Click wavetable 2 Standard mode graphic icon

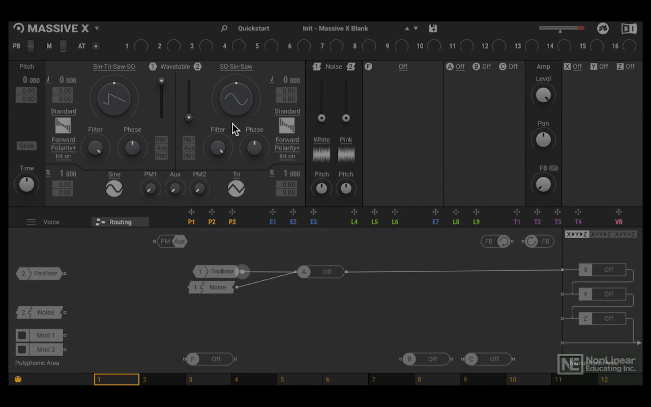287,125
